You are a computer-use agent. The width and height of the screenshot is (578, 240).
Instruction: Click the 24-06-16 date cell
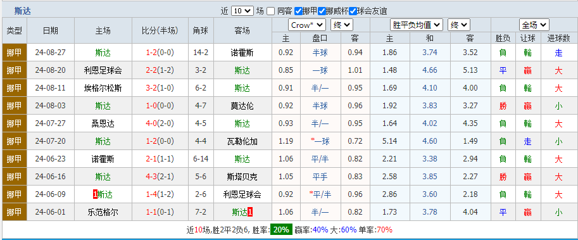(51, 177)
